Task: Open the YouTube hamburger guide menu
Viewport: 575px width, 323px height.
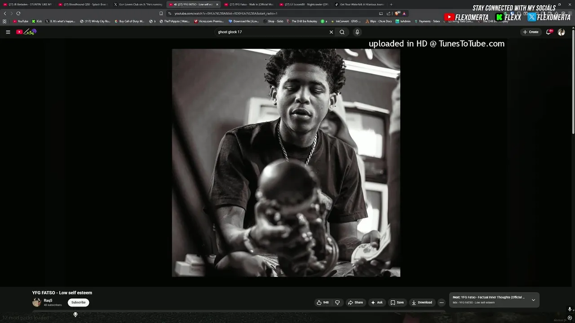Action: (8, 32)
